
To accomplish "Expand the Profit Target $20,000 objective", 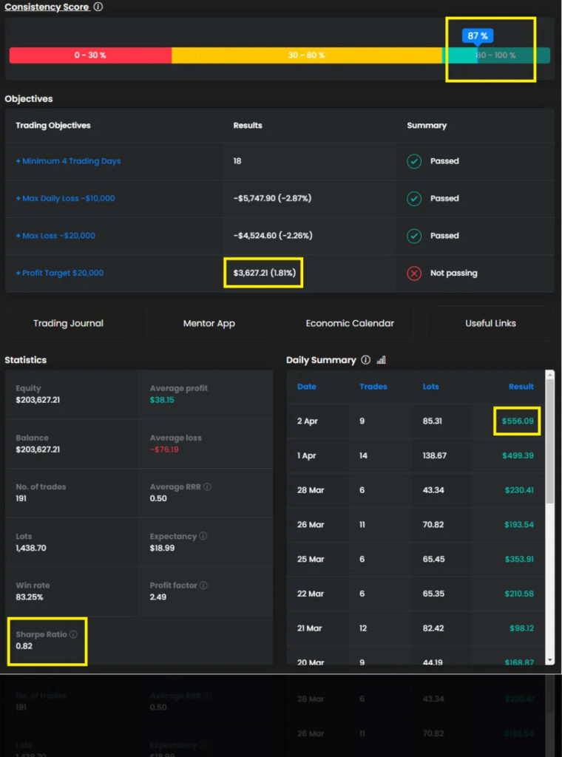I will point(59,273).
